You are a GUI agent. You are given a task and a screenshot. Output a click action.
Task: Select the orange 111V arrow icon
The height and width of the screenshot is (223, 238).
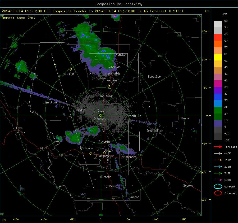[218, 160]
